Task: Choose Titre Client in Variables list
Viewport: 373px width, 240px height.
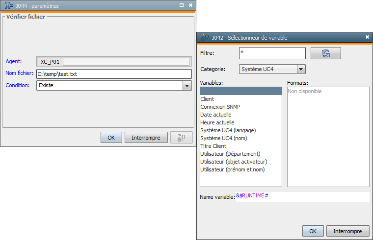Action: tap(213, 146)
